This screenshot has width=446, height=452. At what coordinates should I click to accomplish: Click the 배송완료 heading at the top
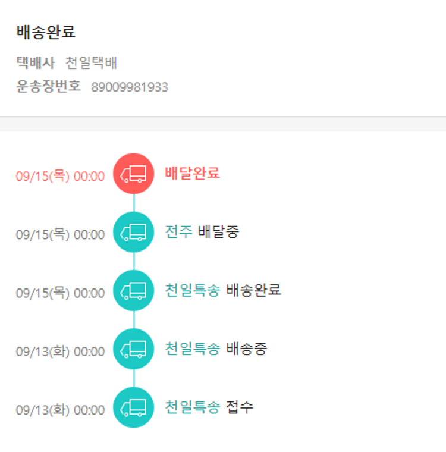point(46,32)
